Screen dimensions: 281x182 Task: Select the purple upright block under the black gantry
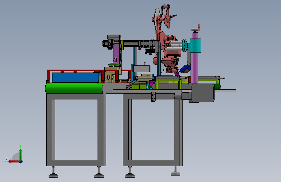tap(116, 54)
